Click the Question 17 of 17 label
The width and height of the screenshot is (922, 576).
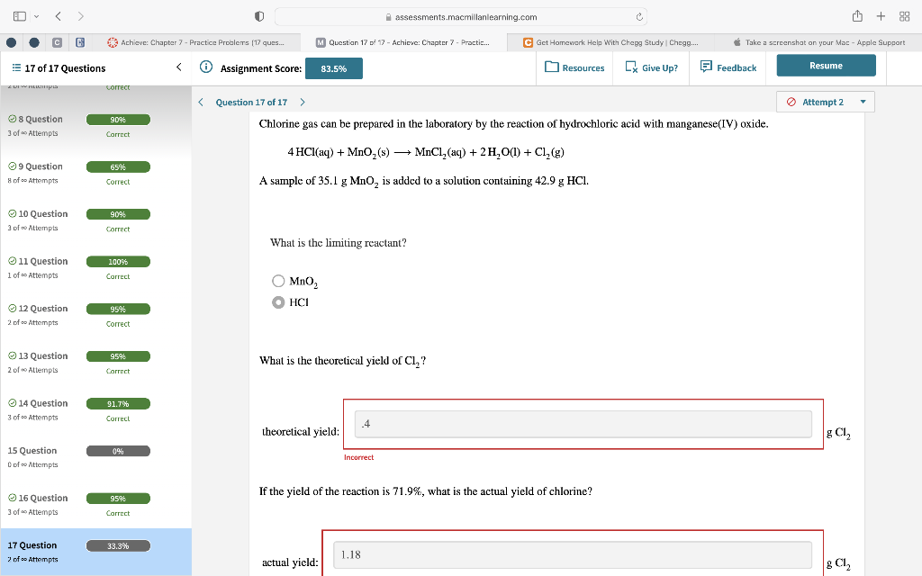point(251,103)
